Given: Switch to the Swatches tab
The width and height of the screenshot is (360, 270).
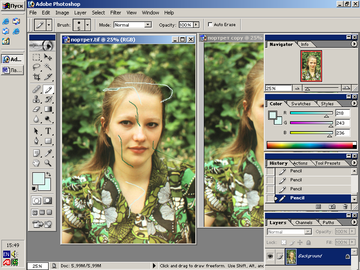Looking at the screenshot, I should (x=301, y=104).
